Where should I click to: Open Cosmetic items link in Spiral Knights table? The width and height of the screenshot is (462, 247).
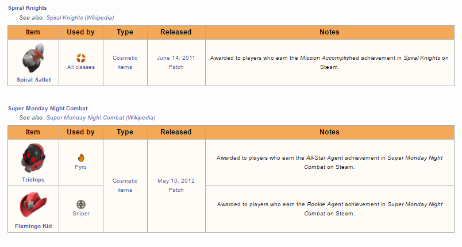[125, 63]
